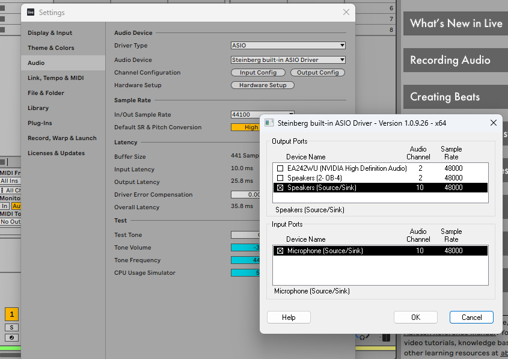This screenshot has height=359, width=508.
Task: Confirm the ASIO Driver dialog with OK
Action: (415, 317)
